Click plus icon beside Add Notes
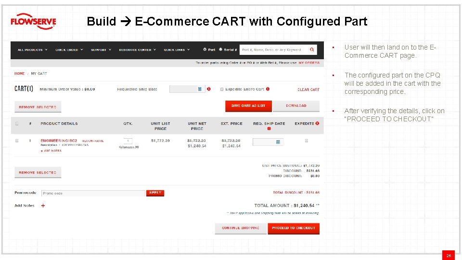Screen dimensions: 462x260 [43, 206]
